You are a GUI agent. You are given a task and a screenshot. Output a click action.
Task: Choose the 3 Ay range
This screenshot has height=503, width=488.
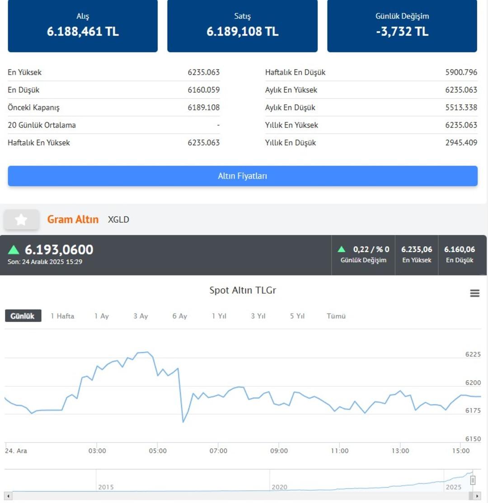[141, 316]
